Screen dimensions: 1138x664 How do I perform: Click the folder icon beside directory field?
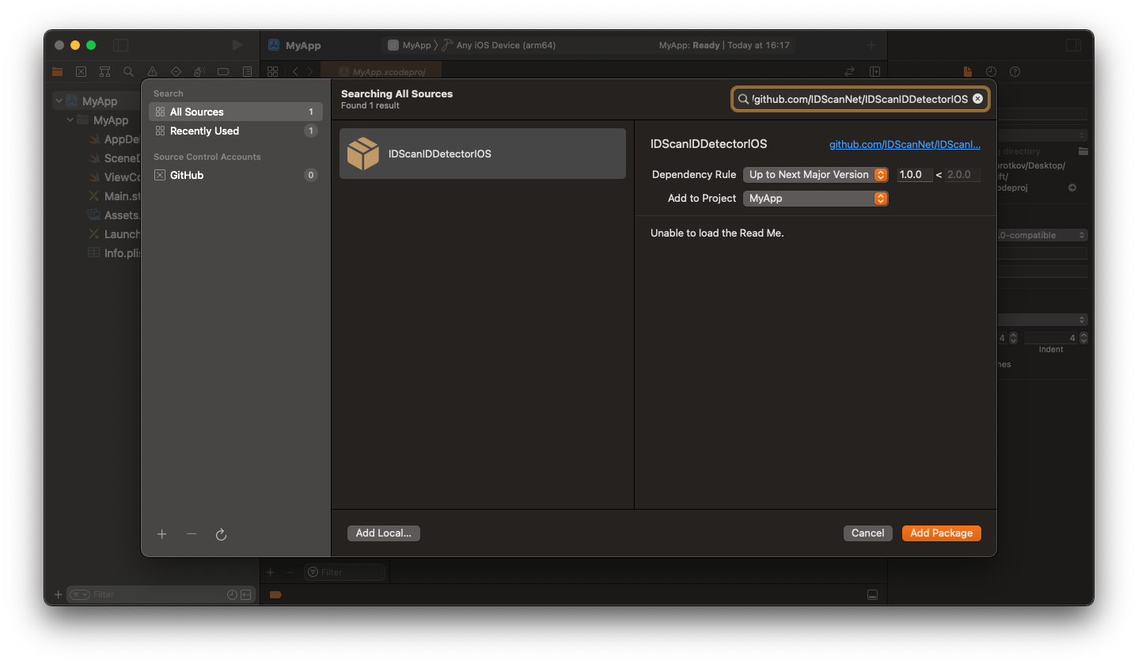click(x=1083, y=151)
